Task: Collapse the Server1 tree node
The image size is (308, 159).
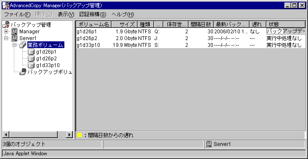Action: (x=6, y=38)
